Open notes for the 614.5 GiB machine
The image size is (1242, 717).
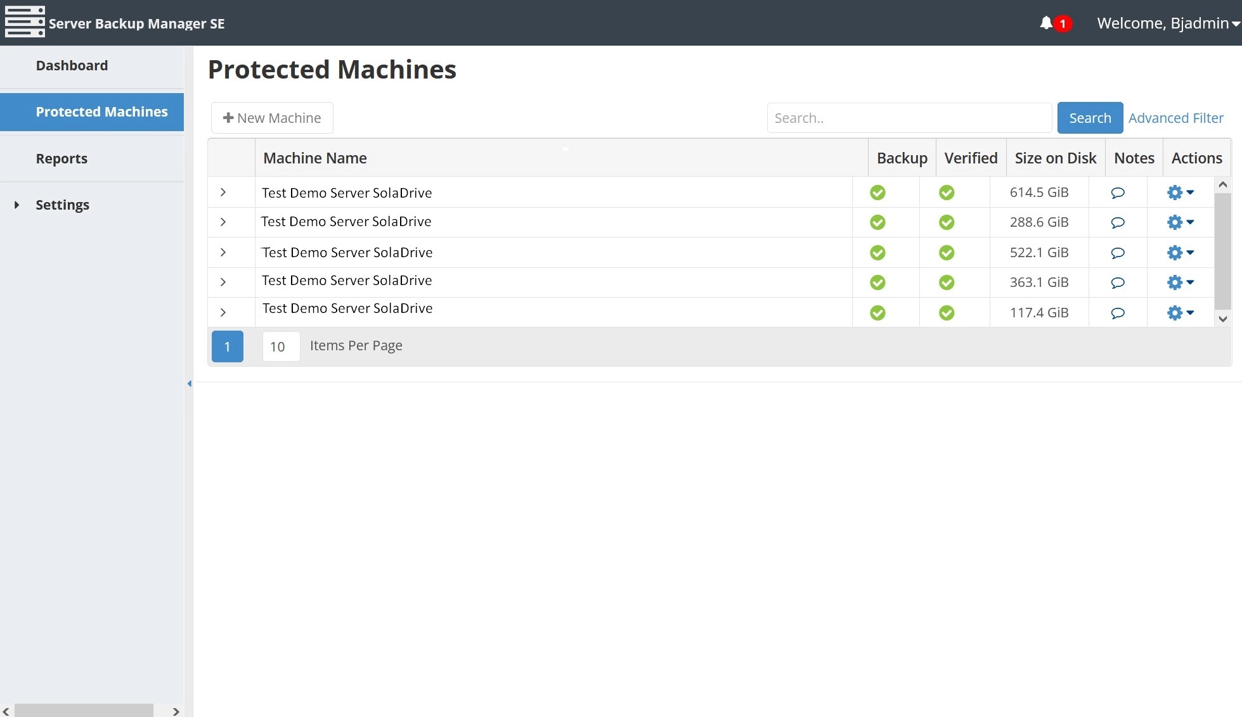[x=1118, y=193]
